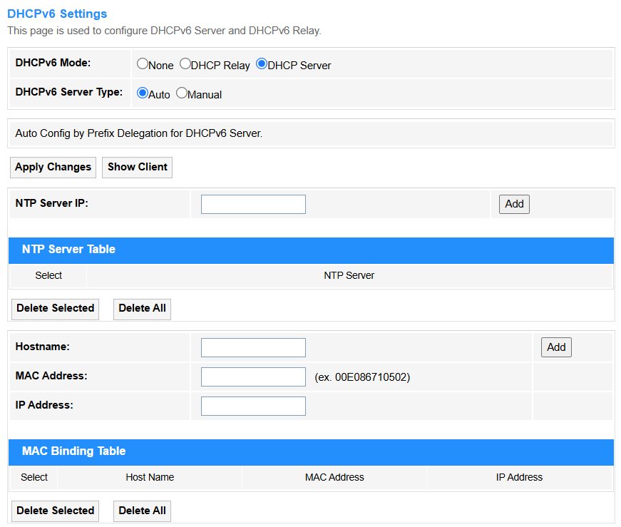Focus the NTP Server IP field
The height and width of the screenshot is (527, 621).
[253, 204]
